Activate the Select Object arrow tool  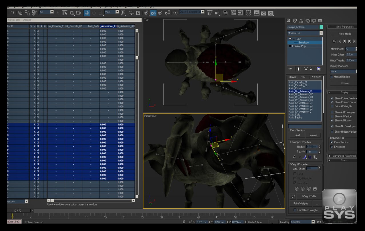pyautogui.click(x=57, y=13)
